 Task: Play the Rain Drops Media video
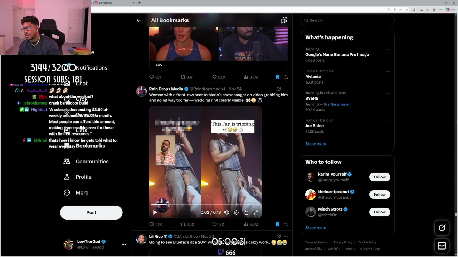155,212
